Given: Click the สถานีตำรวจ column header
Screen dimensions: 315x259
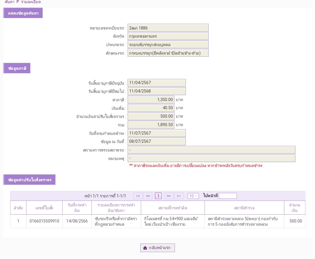Looking at the screenshot, I should (244, 208).
